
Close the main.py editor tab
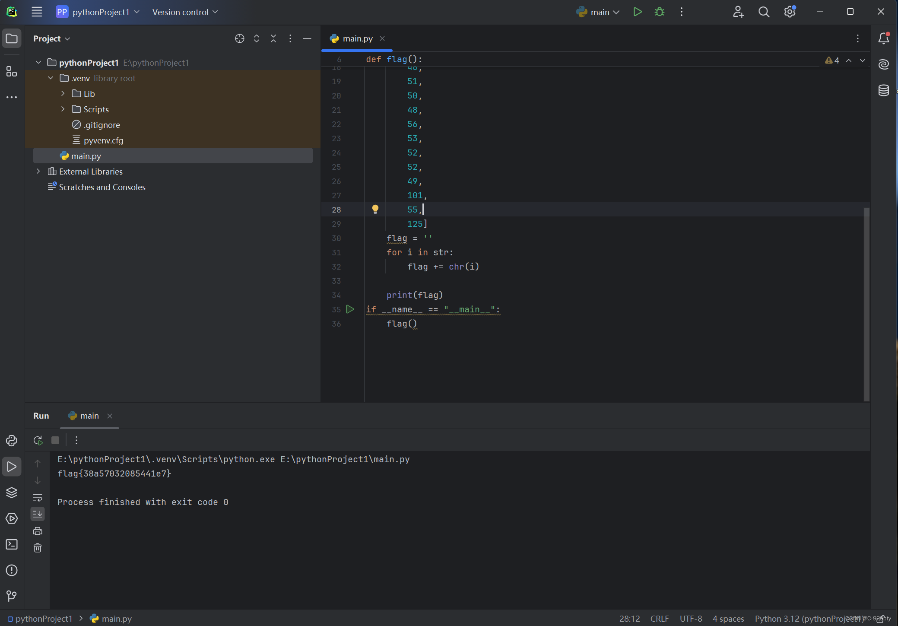[x=382, y=38]
